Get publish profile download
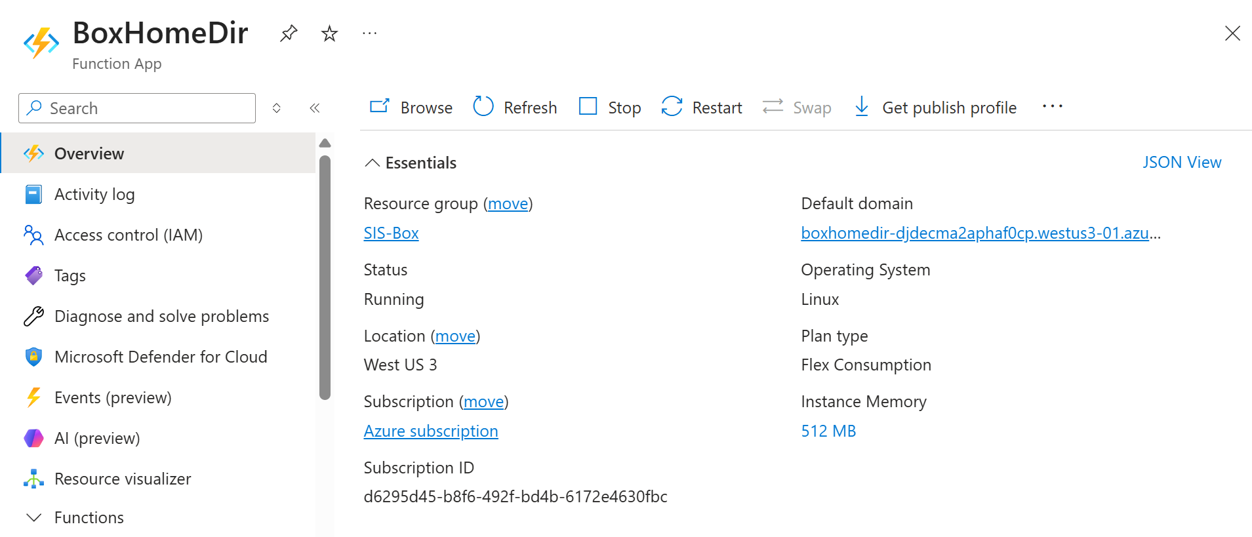This screenshot has width=1252, height=537. tap(936, 107)
